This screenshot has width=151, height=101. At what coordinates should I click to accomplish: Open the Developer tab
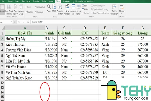[66, 1]
